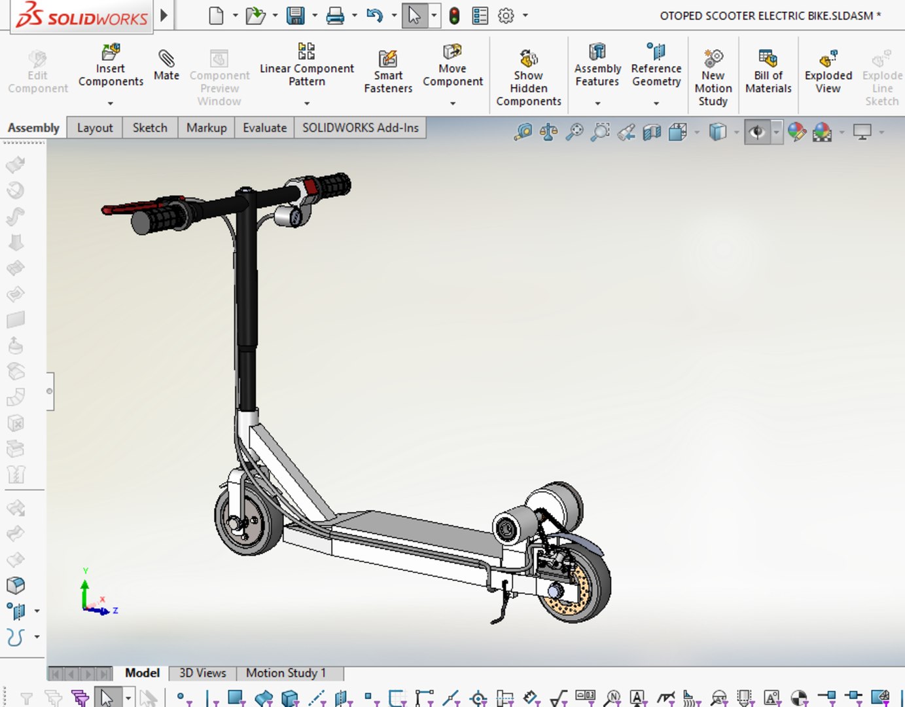
Task: Expand the Reference Geometry dropdown arrow
Action: tap(656, 103)
